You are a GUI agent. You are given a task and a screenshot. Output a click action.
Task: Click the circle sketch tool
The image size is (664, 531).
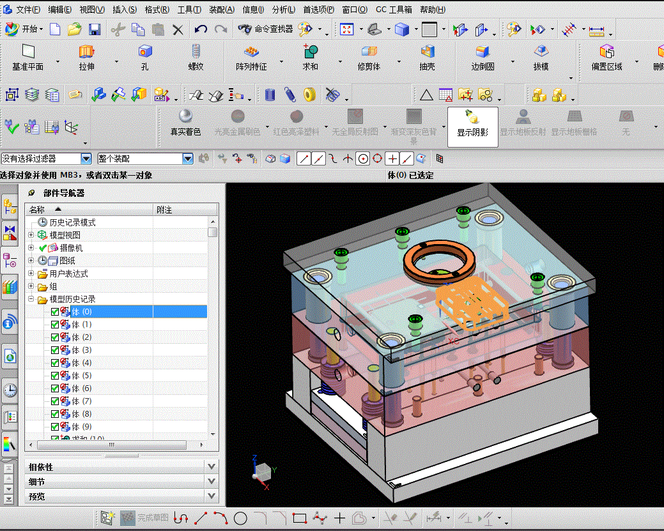pyautogui.click(x=240, y=518)
